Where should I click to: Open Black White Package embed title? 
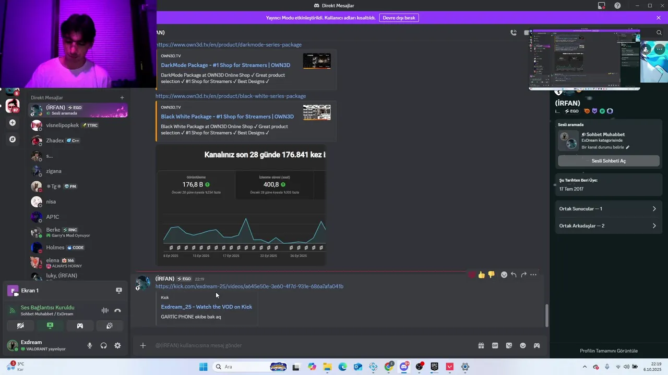click(x=227, y=117)
